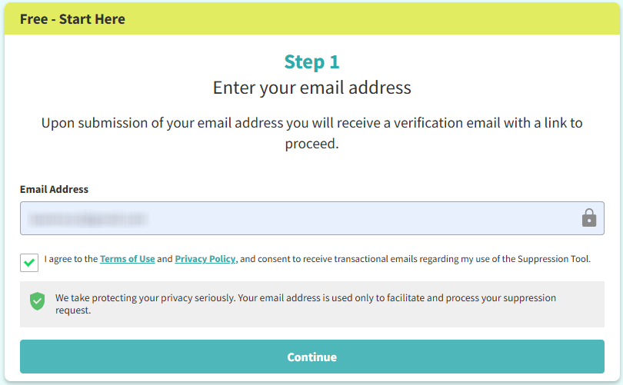
Task: Click the verification email description paragraph
Action: [x=311, y=123]
